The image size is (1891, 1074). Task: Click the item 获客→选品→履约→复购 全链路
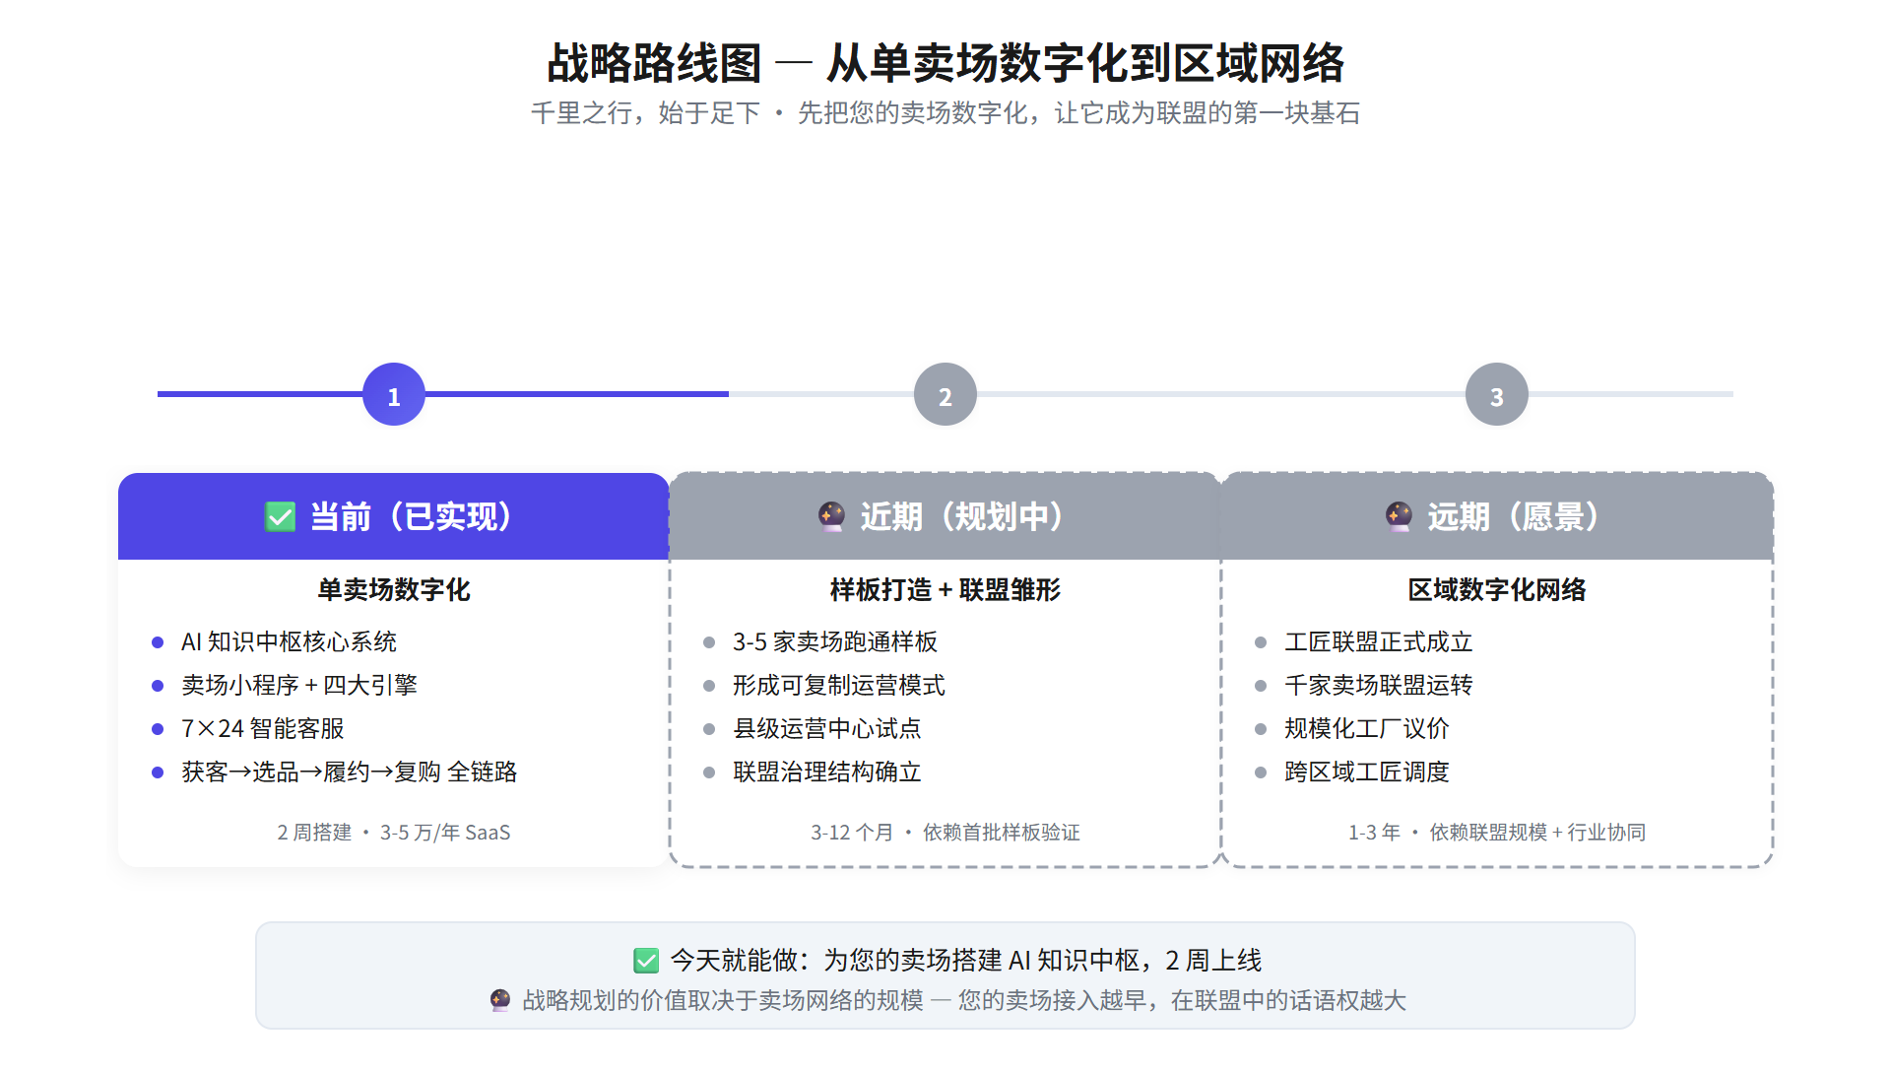click(x=350, y=772)
